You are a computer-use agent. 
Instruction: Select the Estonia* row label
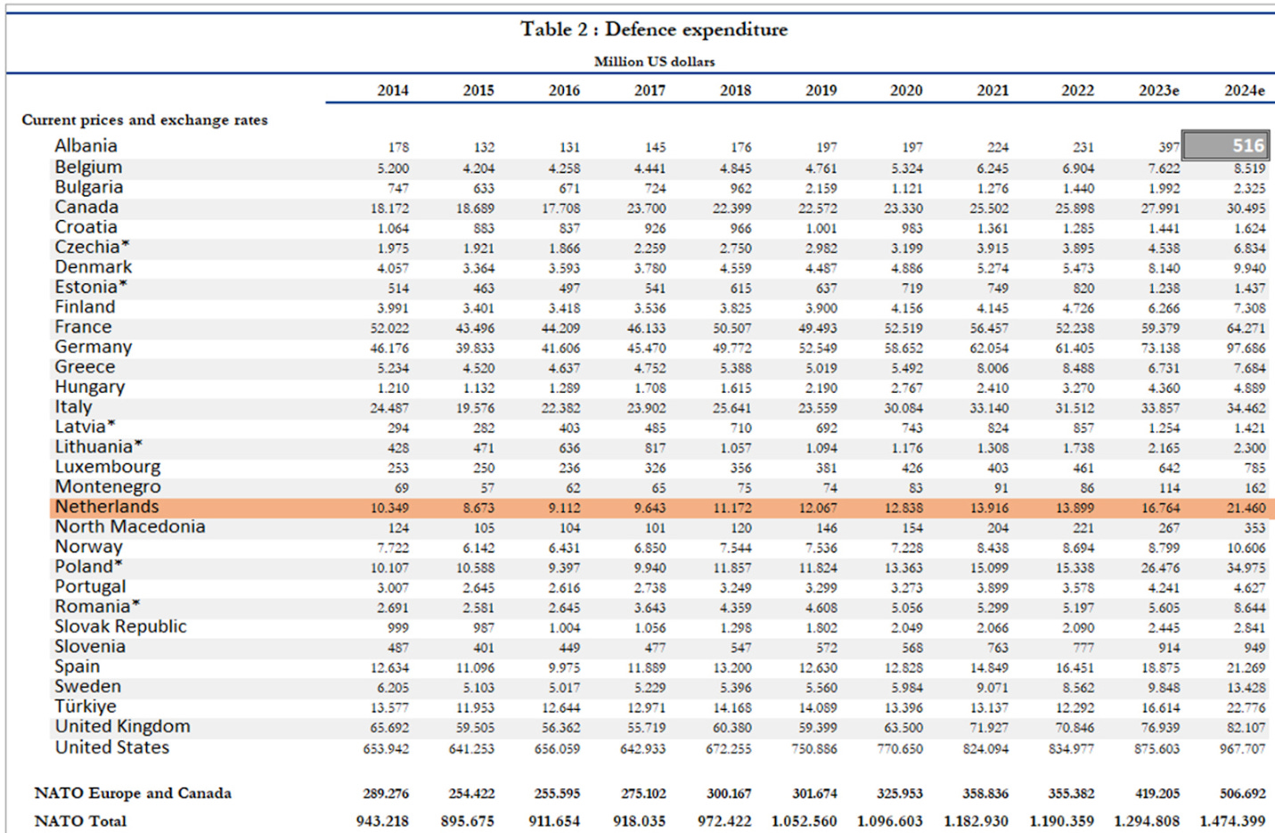91,287
